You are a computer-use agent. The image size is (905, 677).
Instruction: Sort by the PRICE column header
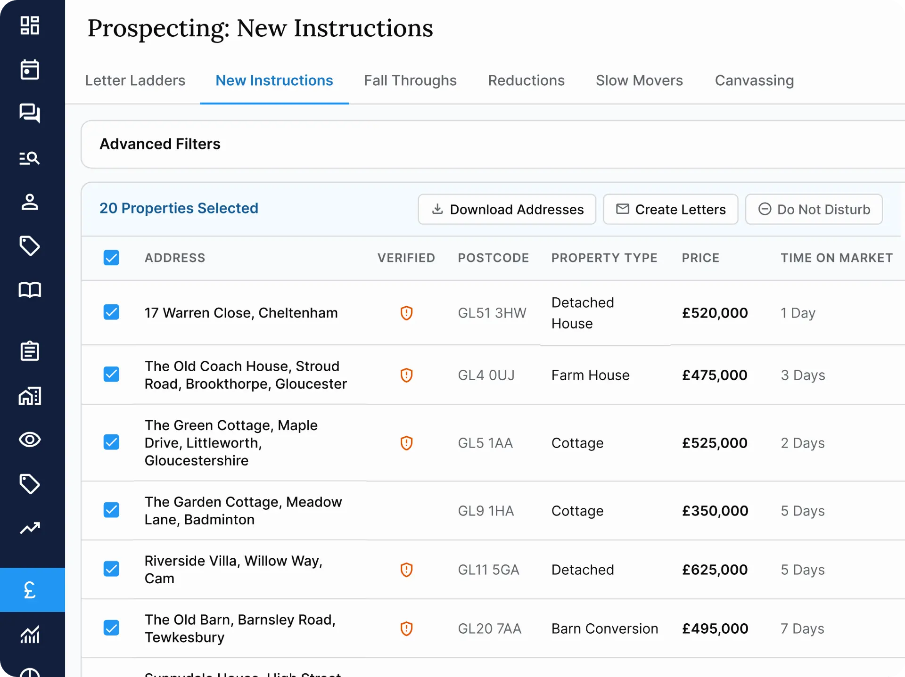point(700,258)
